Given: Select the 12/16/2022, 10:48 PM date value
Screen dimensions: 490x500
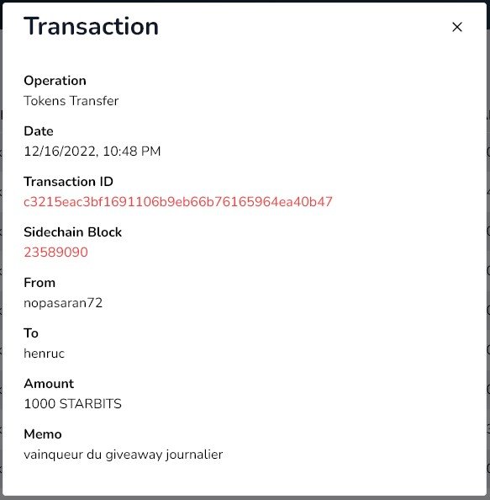Looking at the screenshot, I should 92,152.
